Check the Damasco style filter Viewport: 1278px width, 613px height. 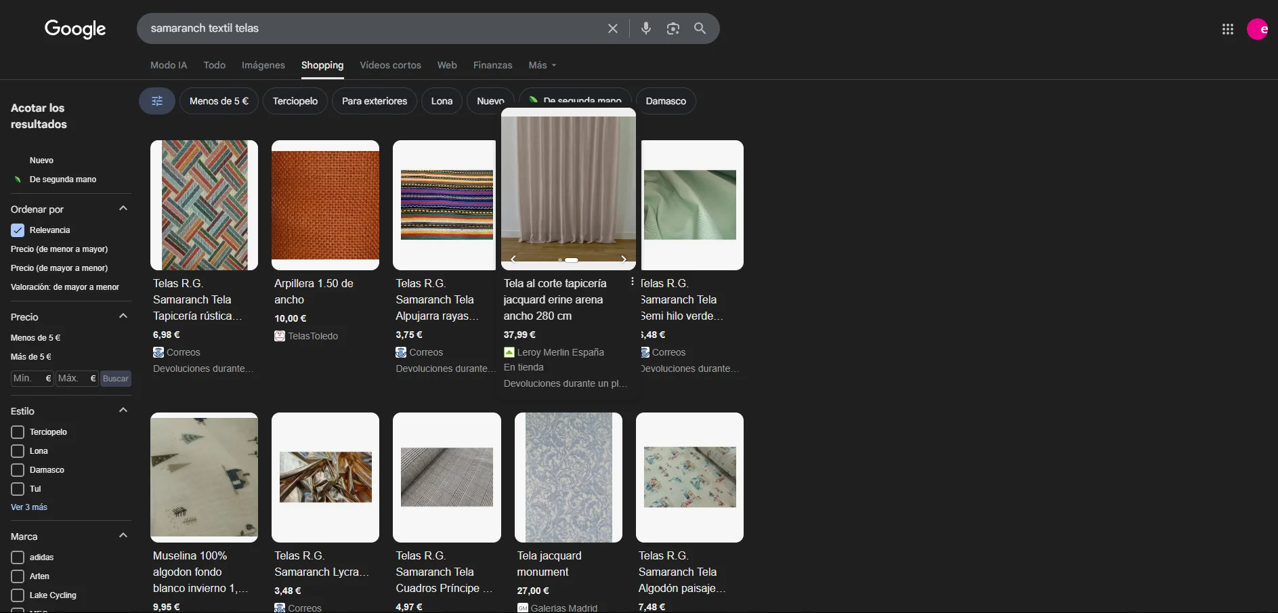pyautogui.click(x=18, y=469)
